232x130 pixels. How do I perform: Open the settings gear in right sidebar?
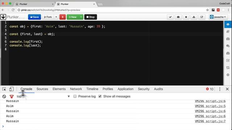click(228, 75)
